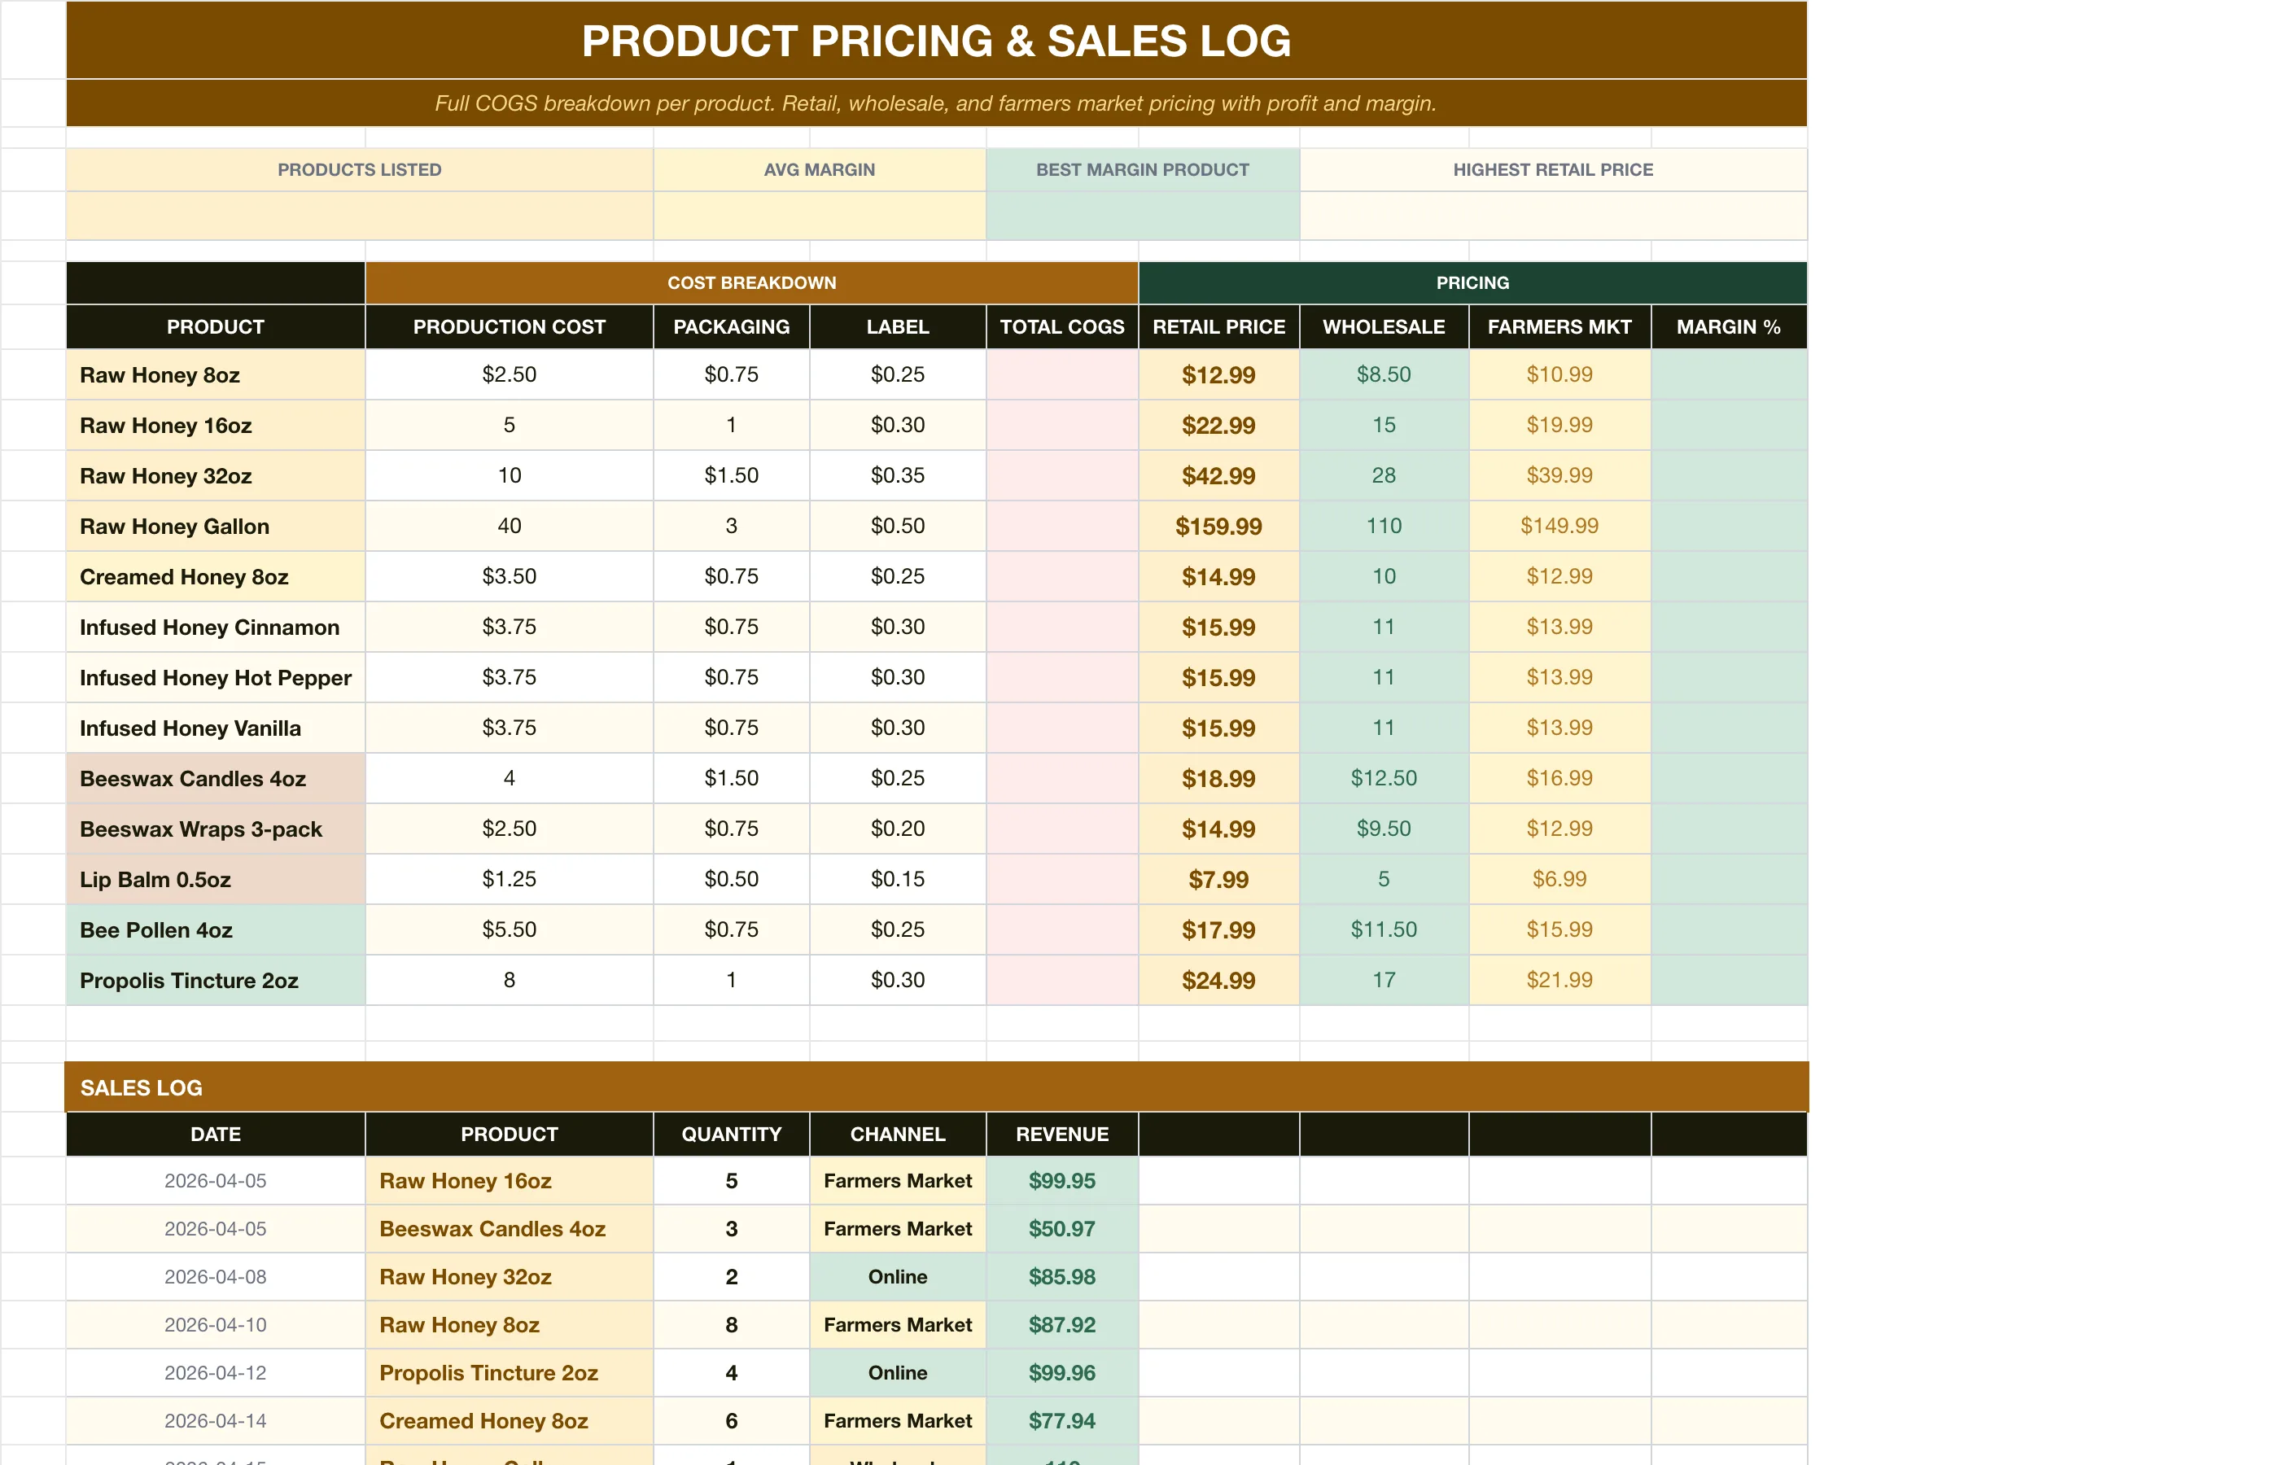Select Raw Honey Gallon retail price $159.99

coord(1218,526)
